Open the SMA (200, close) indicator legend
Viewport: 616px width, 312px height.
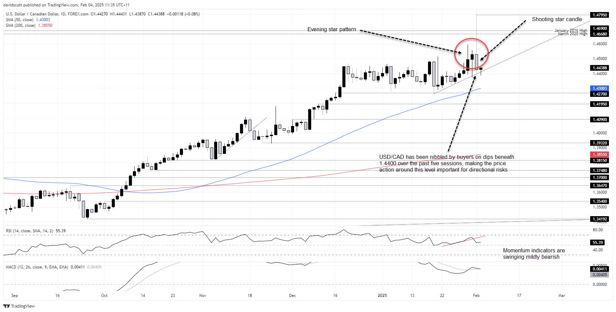(x=29, y=25)
